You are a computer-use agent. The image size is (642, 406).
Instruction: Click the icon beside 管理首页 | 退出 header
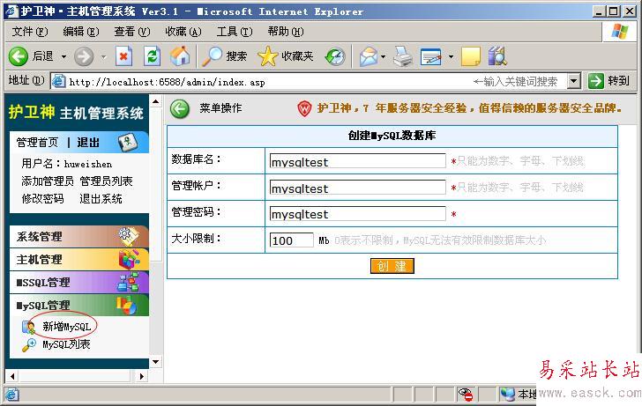(128, 142)
